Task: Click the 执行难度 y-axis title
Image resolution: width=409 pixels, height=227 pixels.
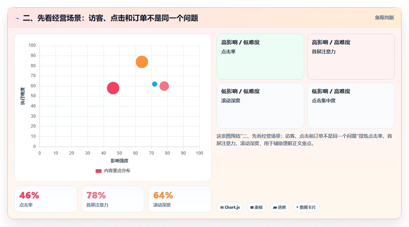Action: [23, 96]
